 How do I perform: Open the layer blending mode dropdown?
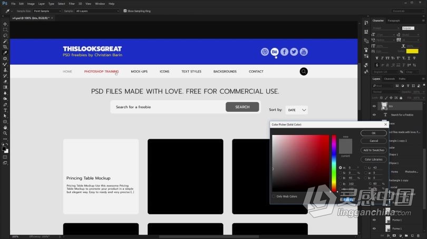pyautogui.click(x=385, y=92)
